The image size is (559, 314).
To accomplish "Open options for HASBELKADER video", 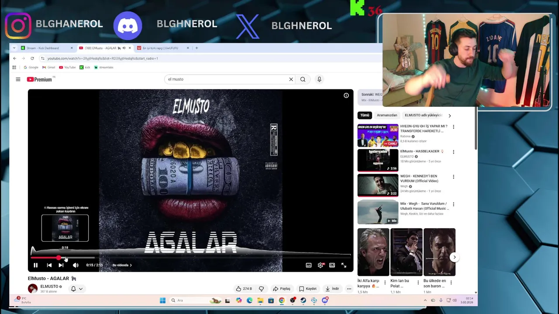I will pyautogui.click(x=453, y=152).
